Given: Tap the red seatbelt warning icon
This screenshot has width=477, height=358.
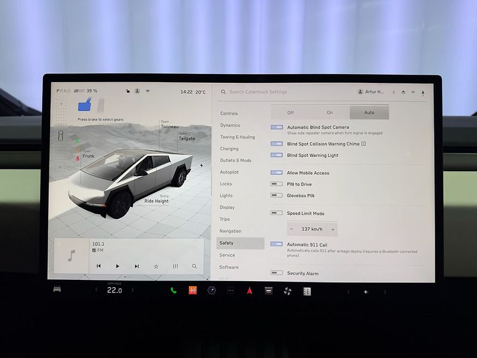Looking at the screenshot, I should pyautogui.click(x=78, y=158).
